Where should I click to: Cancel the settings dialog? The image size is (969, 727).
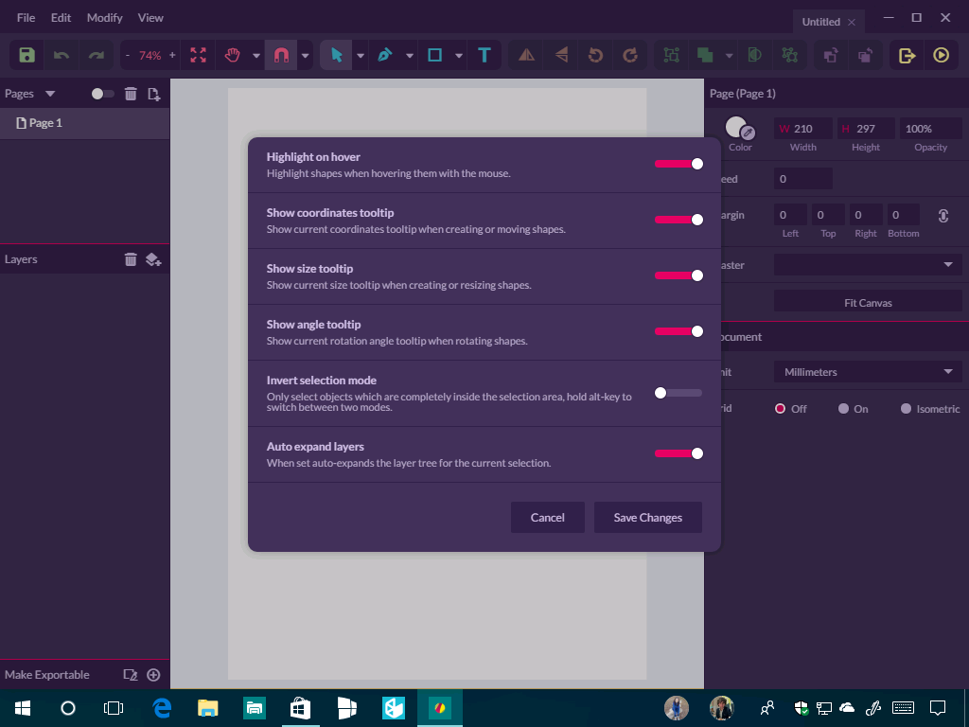548,518
